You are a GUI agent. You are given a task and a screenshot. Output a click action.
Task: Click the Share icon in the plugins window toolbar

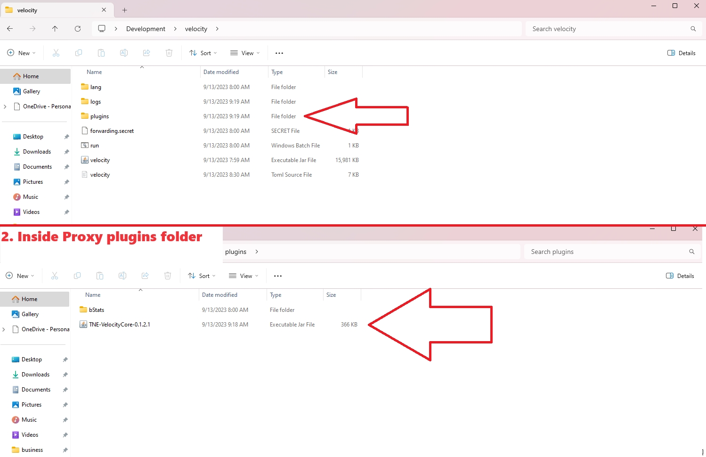pyautogui.click(x=145, y=276)
